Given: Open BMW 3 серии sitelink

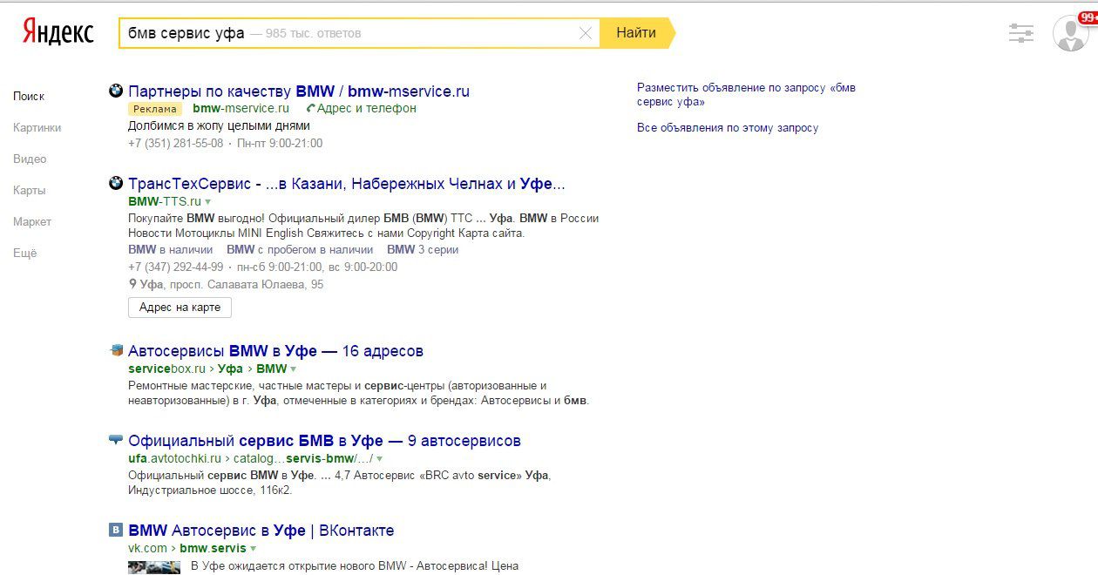Looking at the screenshot, I should (423, 249).
